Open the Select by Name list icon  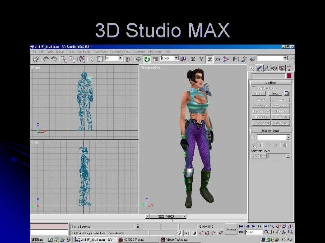coord(129,59)
